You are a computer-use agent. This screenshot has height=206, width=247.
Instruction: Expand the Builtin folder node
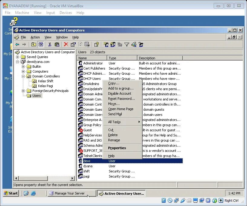click(23, 67)
